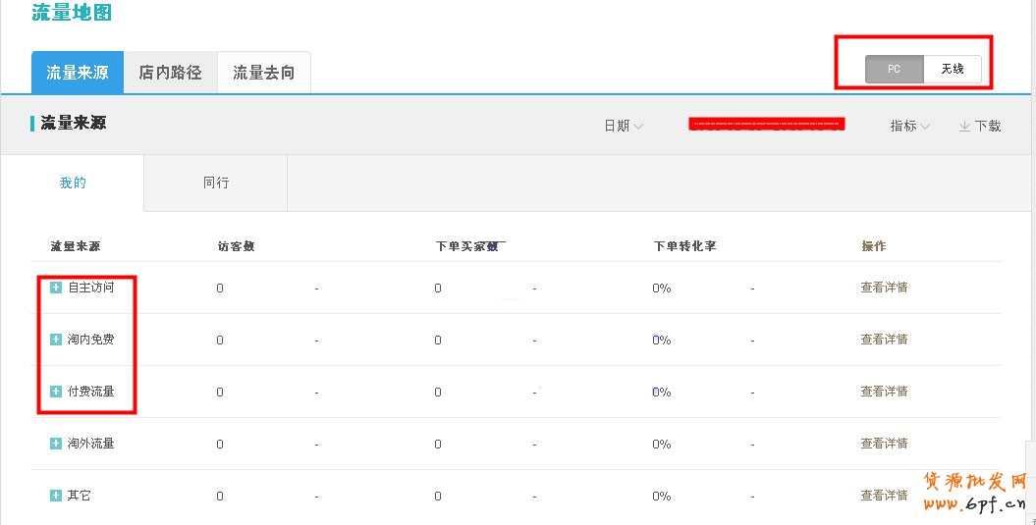Click the redacted date range field
Screen dimensions: 1036x525
(x=766, y=125)
